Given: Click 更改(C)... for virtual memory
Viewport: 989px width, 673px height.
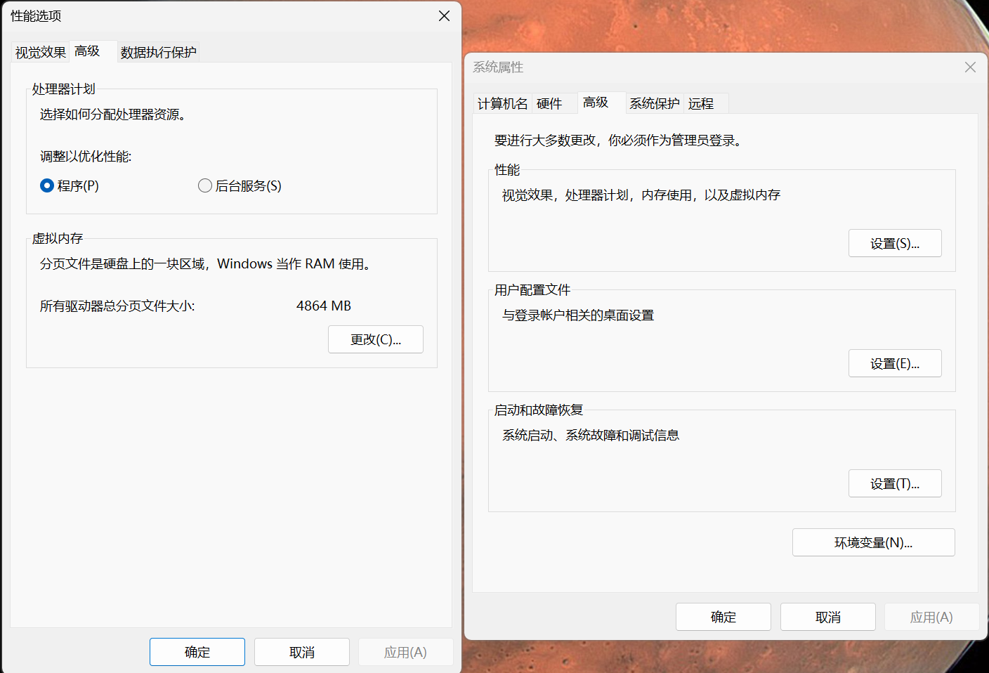Looking at the screenshot, I should 376,339.
